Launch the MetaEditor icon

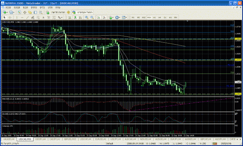click(68, 12)
